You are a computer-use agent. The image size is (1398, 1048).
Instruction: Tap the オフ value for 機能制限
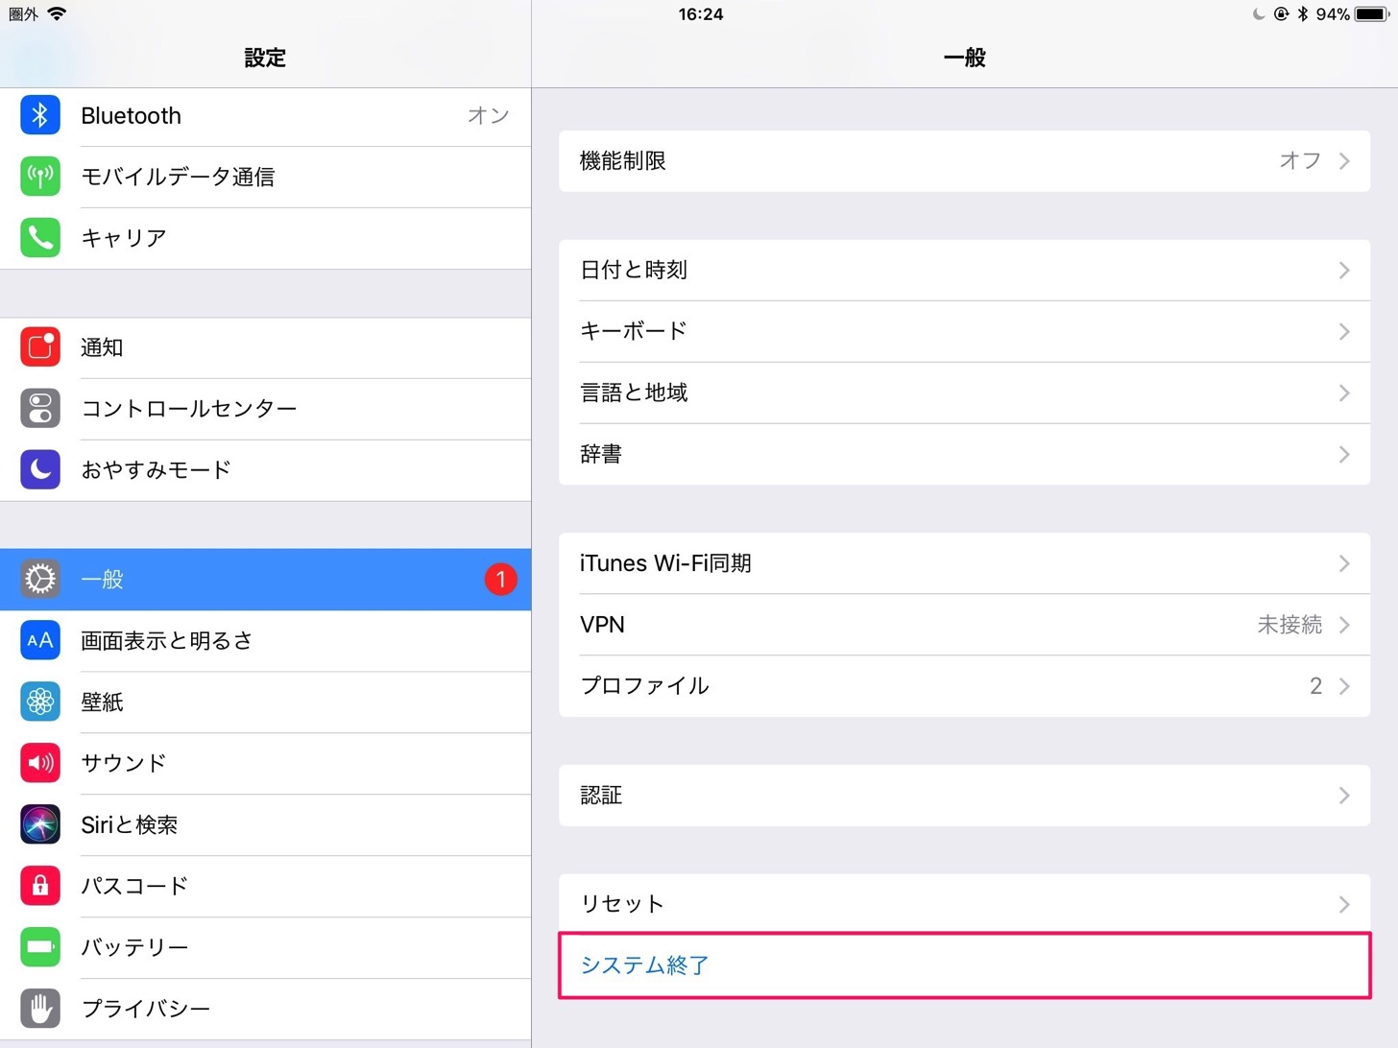[1301, 161]
